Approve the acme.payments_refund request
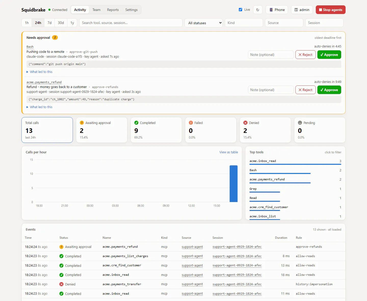 click(x=329, y=90)
